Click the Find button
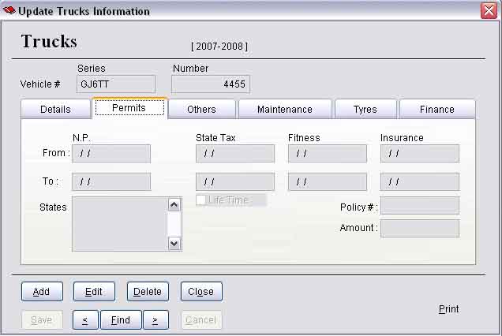 (x=121, y=320)
